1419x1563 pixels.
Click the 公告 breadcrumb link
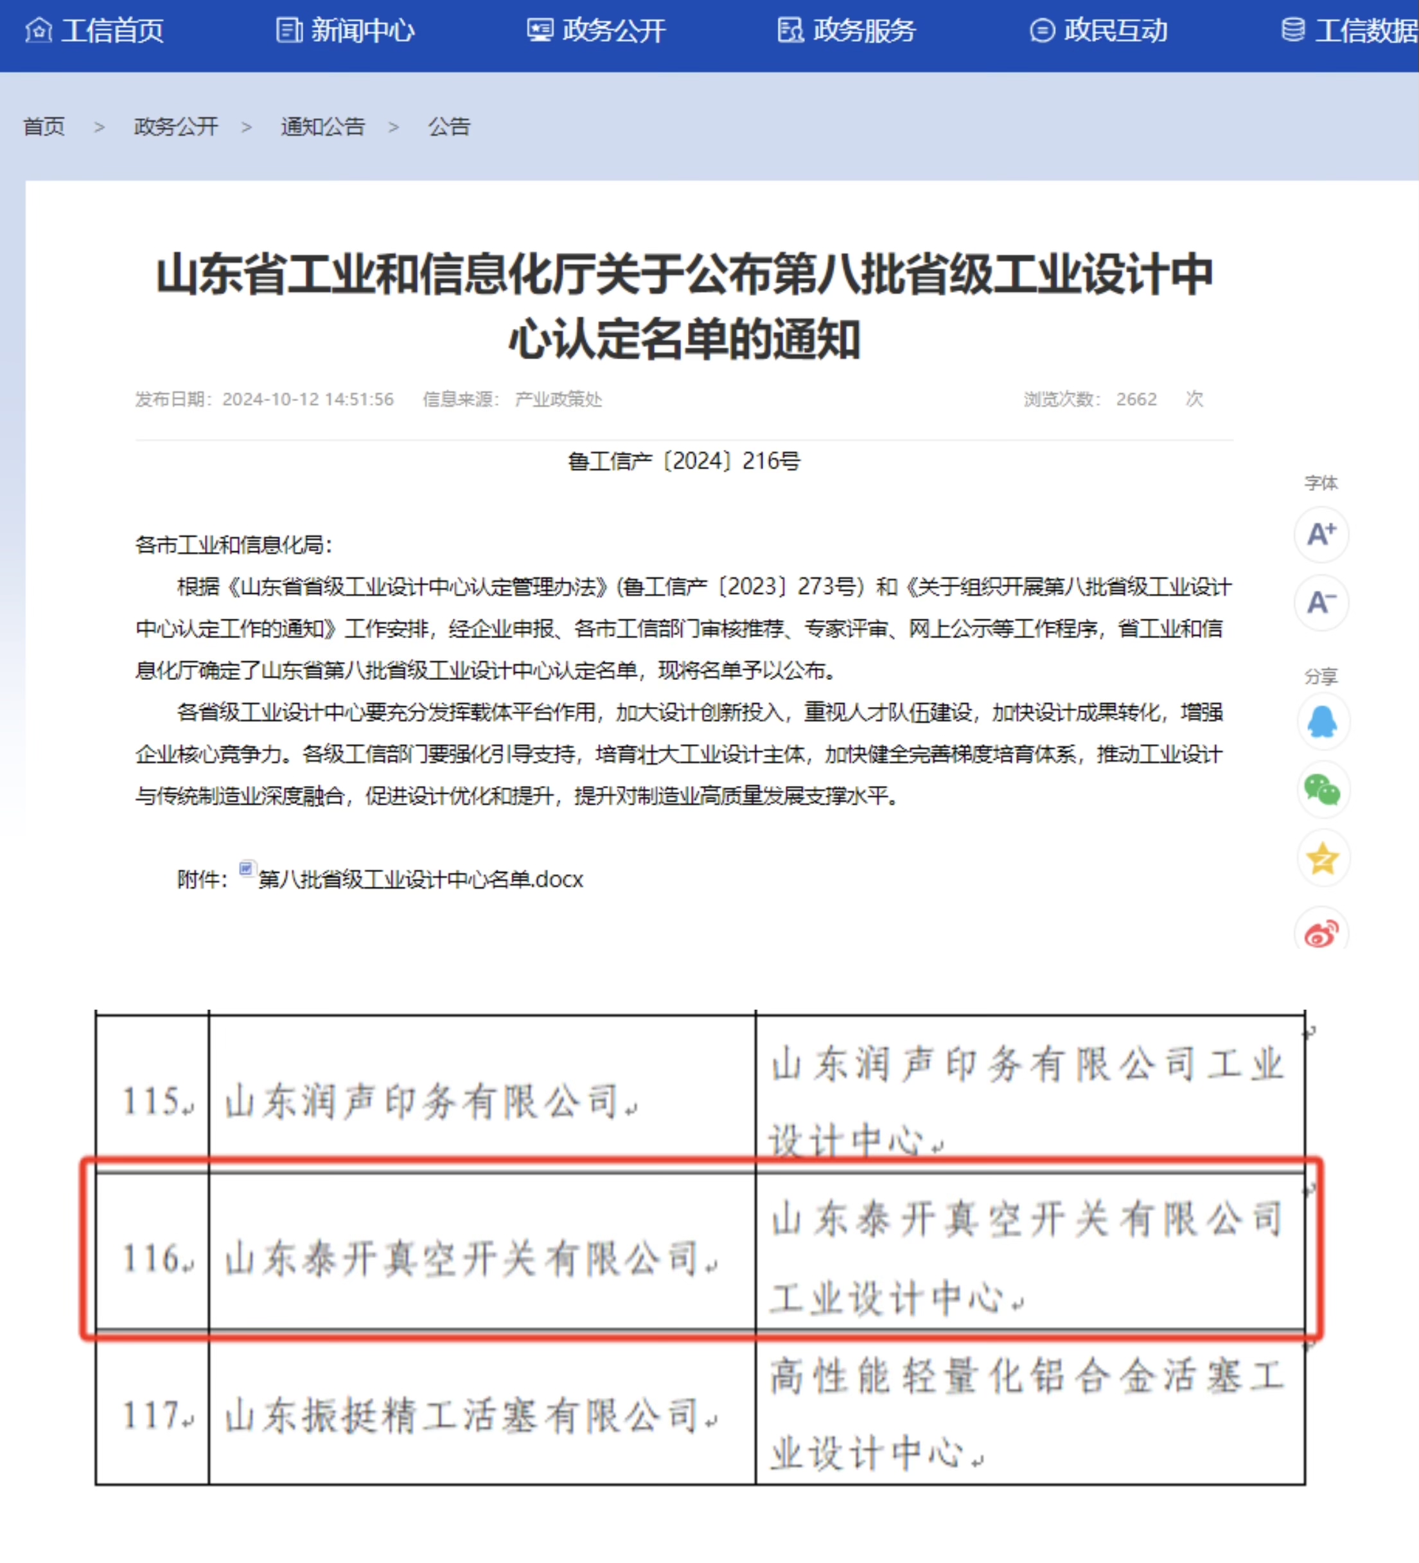pos(449,127)
